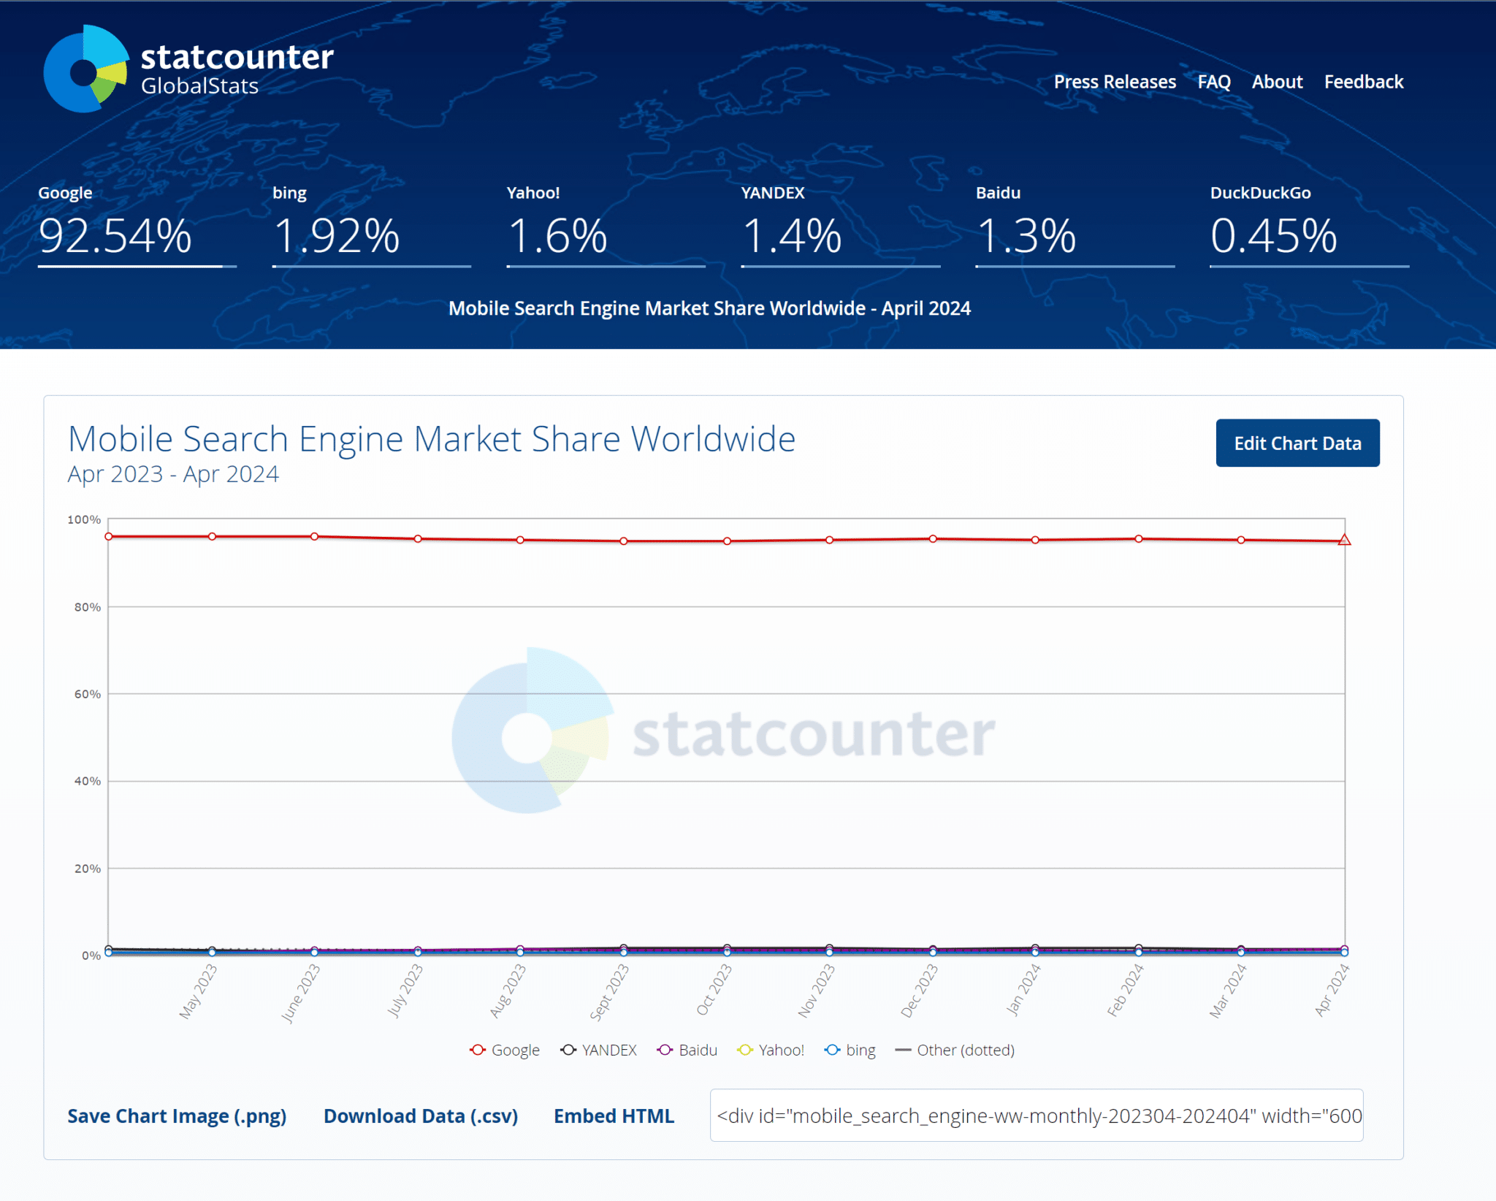Click the 60% y-axis label

pyautogui.click(x=88, y=694)
